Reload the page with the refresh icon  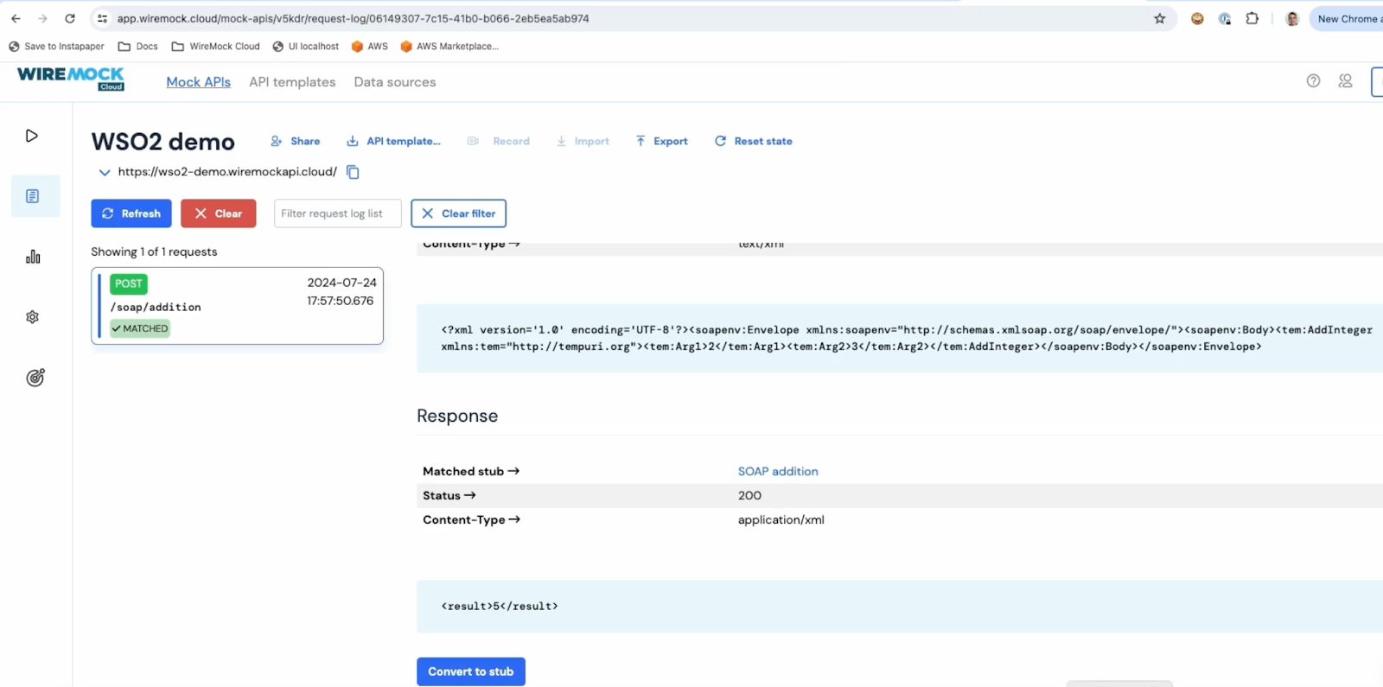70,18
